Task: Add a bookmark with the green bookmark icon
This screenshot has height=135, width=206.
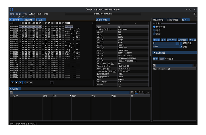Action: click(x=34, y=16)
